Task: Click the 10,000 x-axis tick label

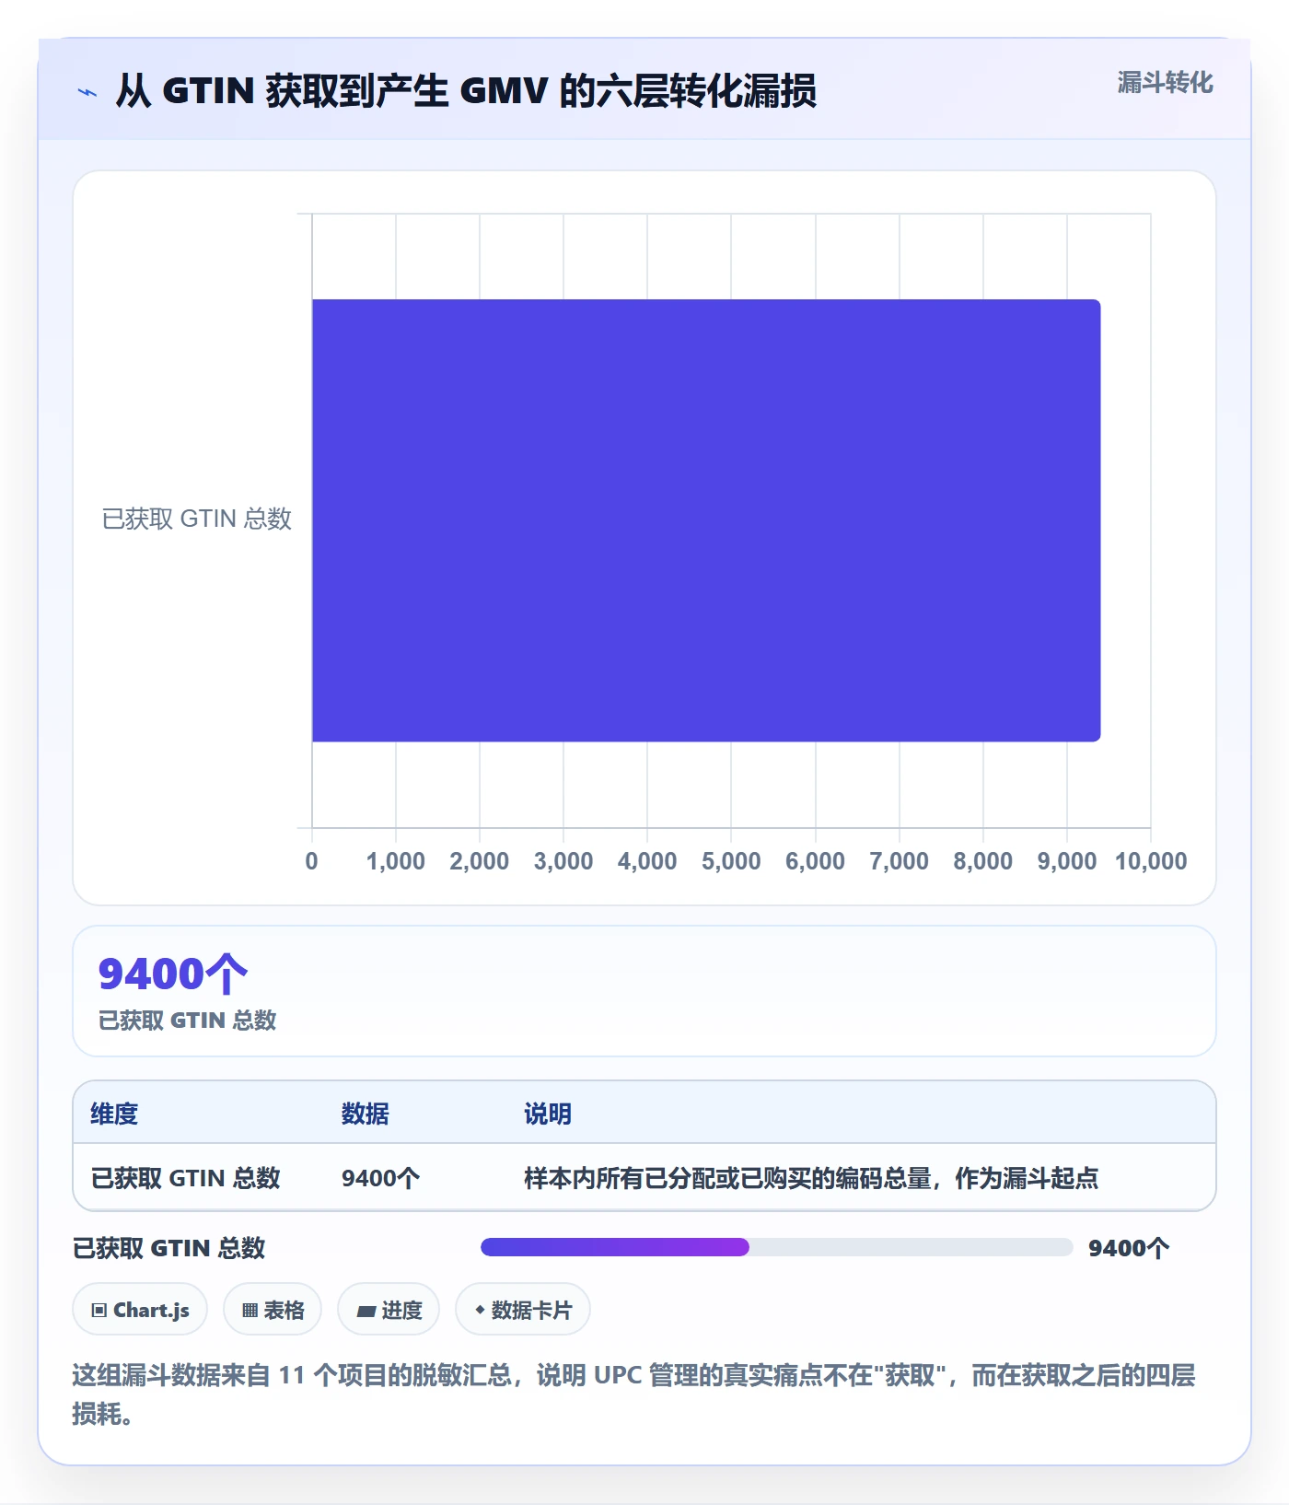Action: 1151,861
